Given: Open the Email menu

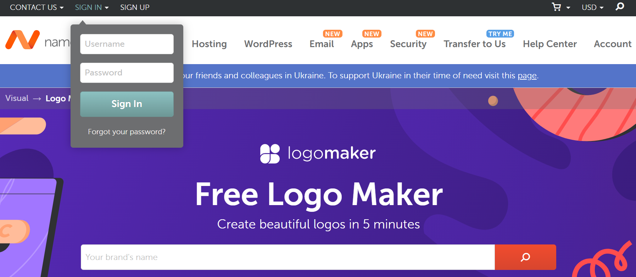Looking at the screenshot, I should pos(322,44).
